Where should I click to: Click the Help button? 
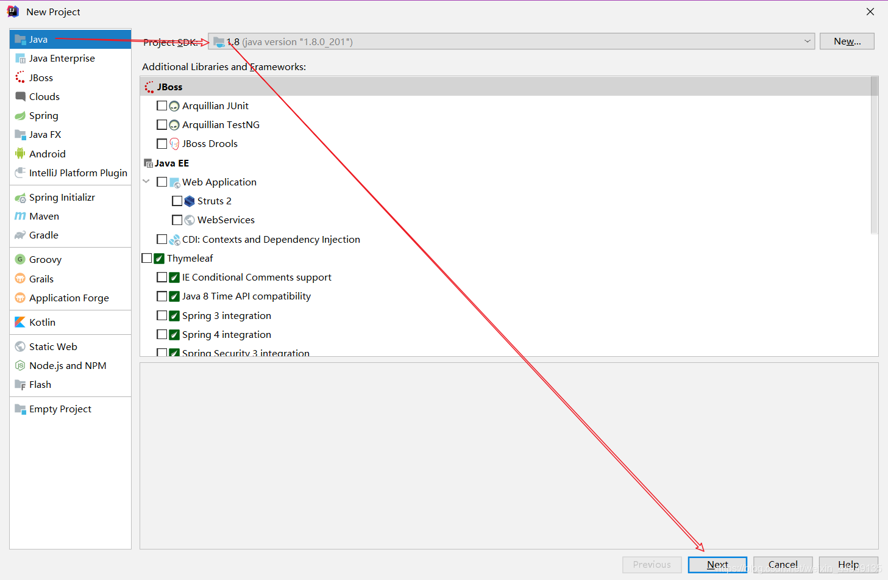pyautogui.click(x=848, y=565)
